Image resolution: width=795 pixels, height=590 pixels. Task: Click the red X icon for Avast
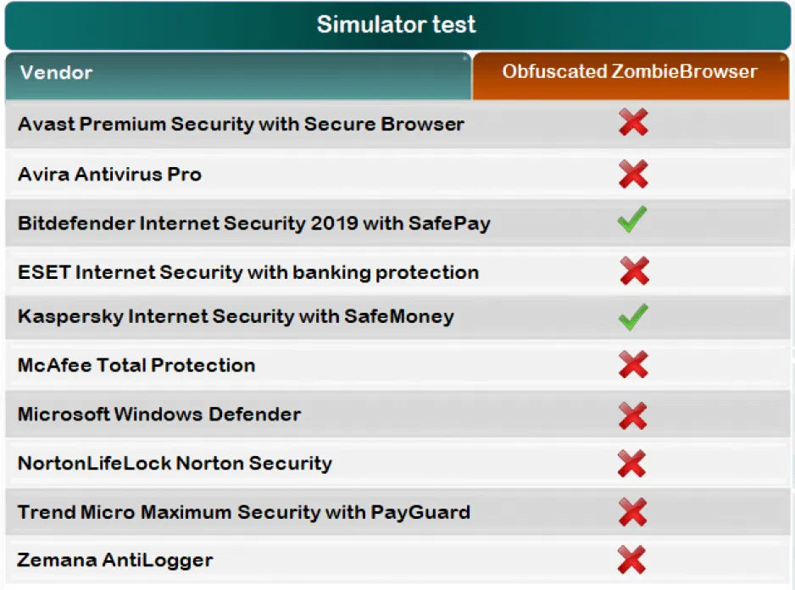tap(633, 124)
